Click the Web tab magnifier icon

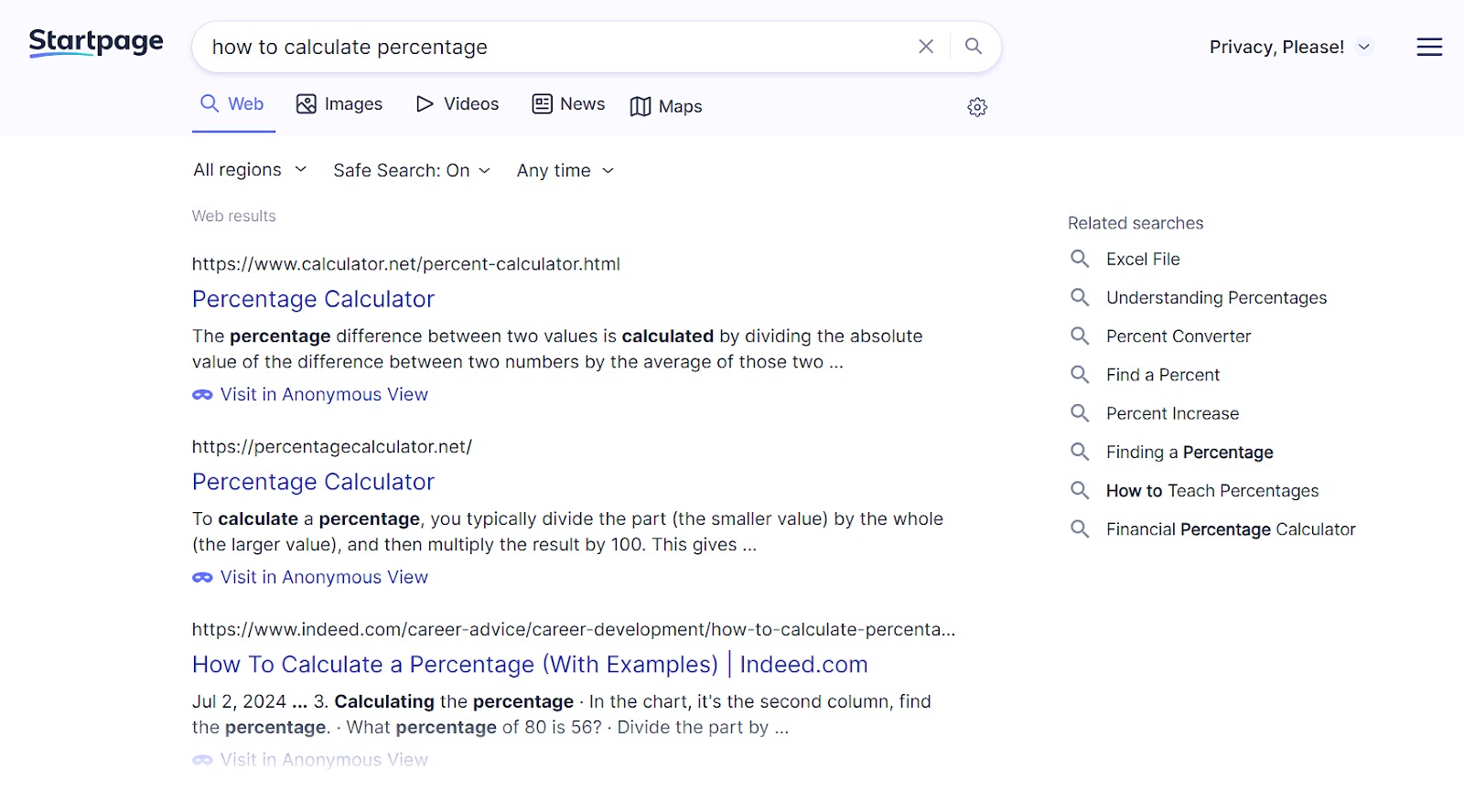click(210, 103)
